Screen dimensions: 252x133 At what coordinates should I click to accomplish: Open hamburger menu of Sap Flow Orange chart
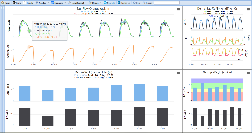[179, 10]
